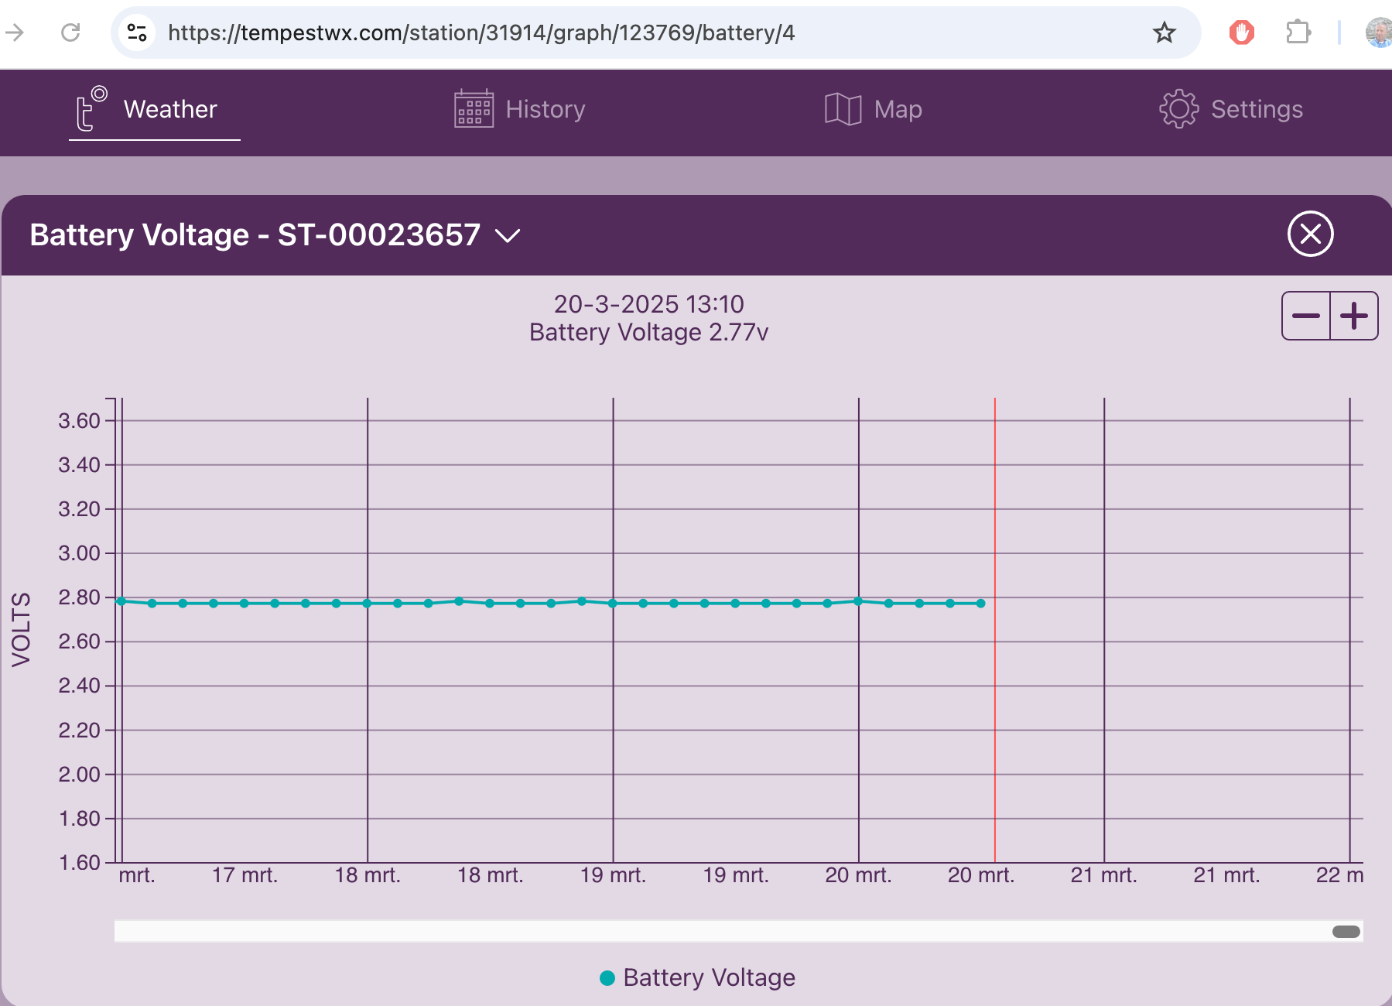Open site information icon in address bar
Viewport: 1392px width, 1006px height.
[x=137, y=33]
